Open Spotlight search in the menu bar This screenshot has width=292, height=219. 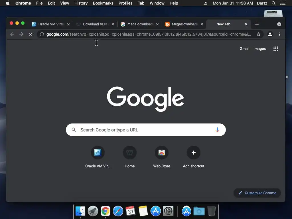(x=273, y=3)
